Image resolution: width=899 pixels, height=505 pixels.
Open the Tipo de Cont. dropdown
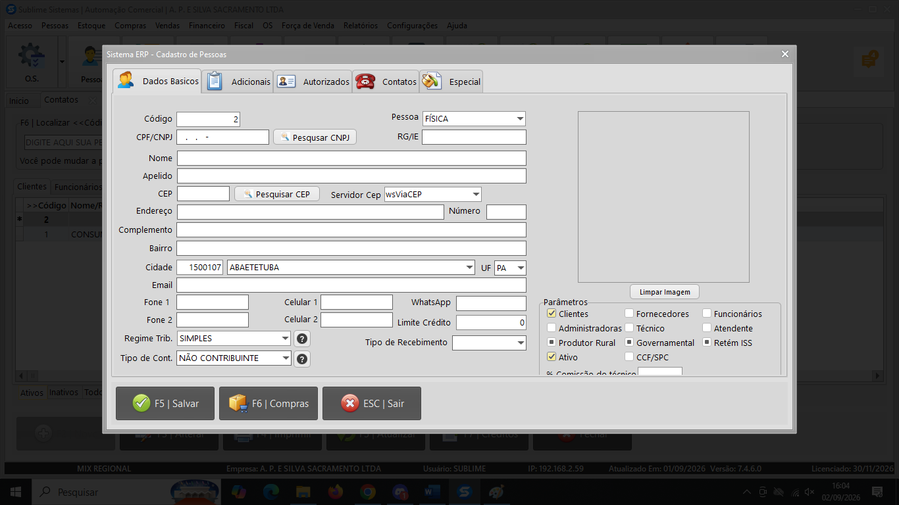[285, 358]
